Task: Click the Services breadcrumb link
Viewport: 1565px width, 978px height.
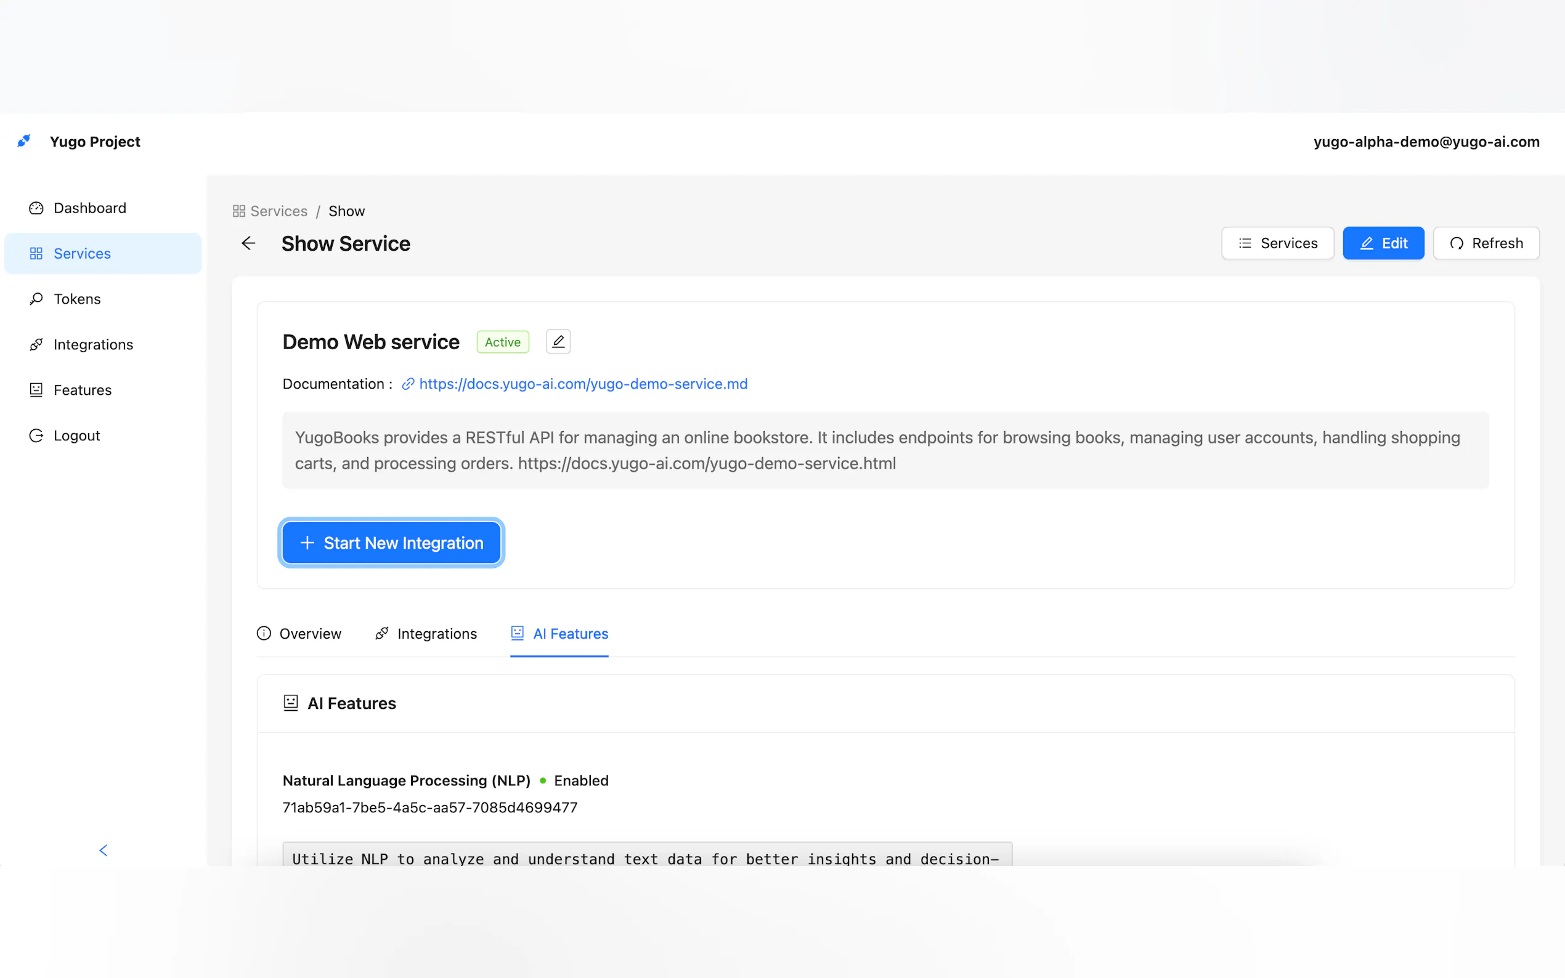Action: click(278, 211)
